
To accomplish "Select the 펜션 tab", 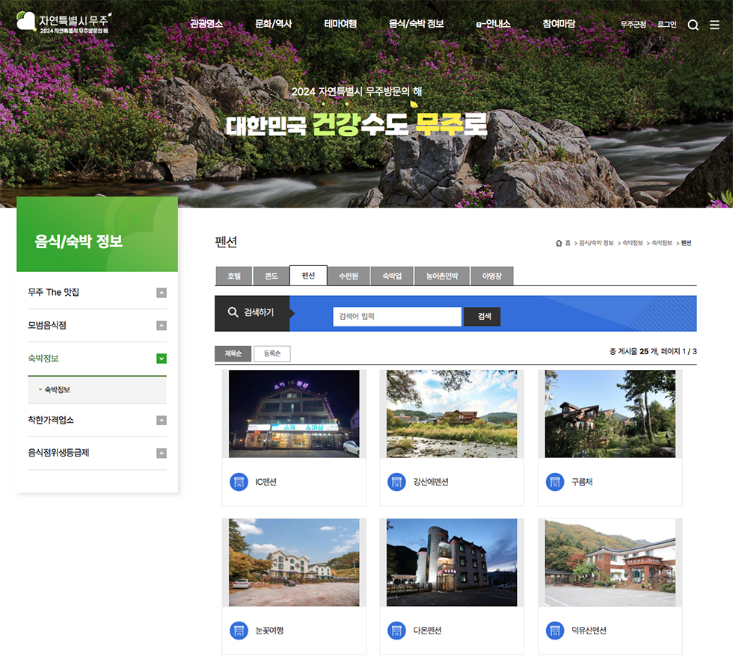I will pos(308,276).
